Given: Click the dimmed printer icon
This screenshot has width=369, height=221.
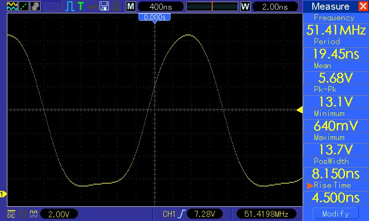Looking at the screenshot, I should [116, 6].
